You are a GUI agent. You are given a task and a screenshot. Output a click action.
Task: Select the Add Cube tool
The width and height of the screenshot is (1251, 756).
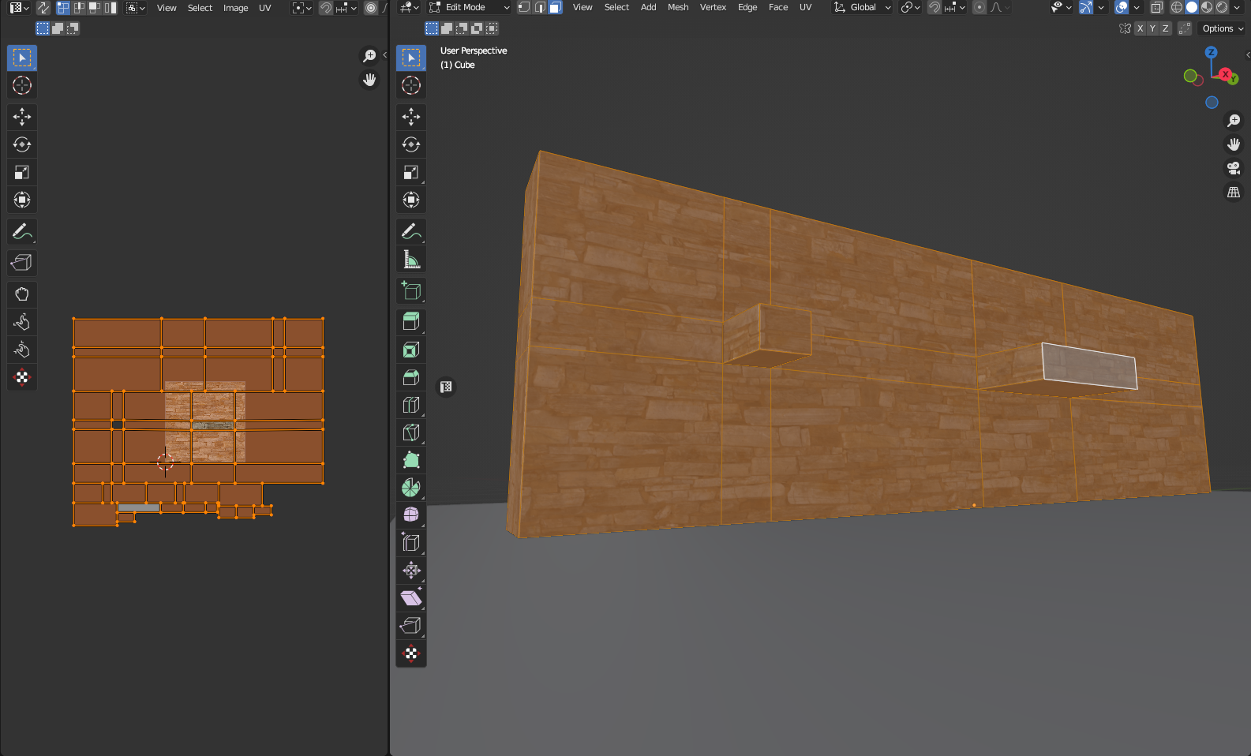411,290
